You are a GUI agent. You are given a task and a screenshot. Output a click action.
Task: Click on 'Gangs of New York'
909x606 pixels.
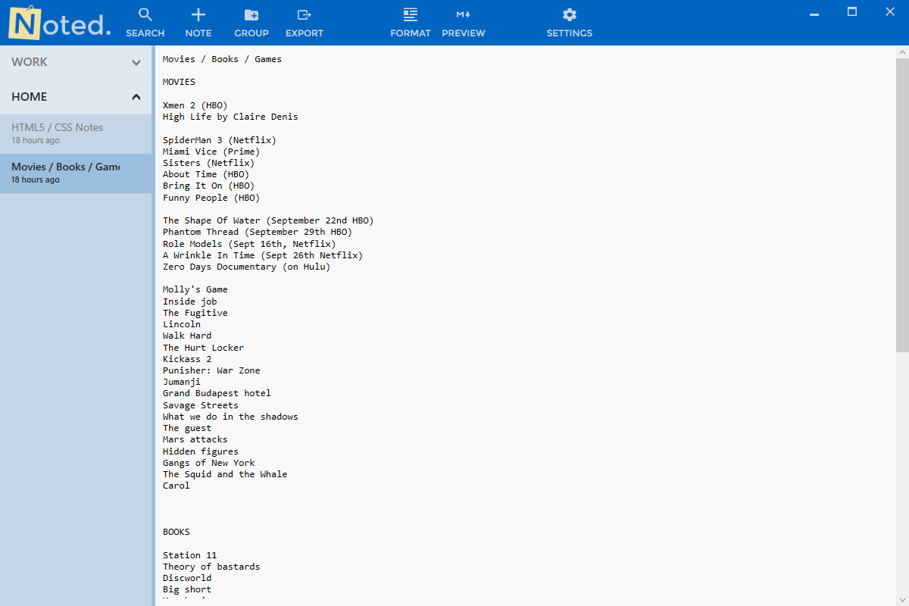[209, 463]
